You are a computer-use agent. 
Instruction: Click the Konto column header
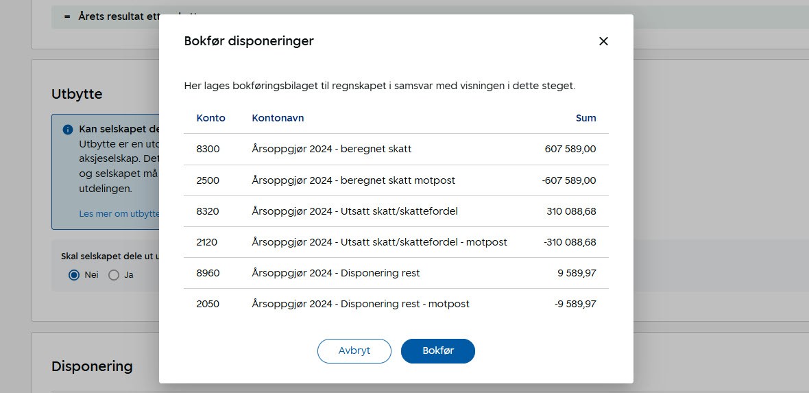point(210,118)
